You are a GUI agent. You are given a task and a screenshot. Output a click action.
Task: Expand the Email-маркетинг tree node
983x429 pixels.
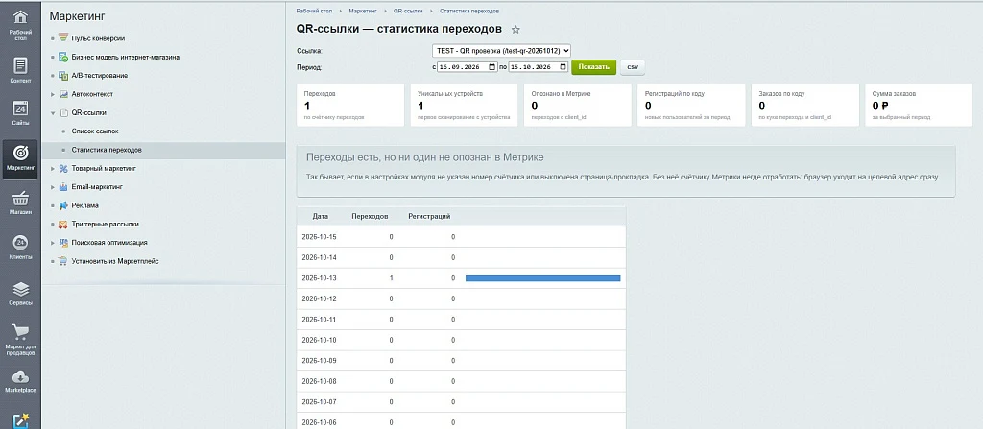tap(53, 187)
